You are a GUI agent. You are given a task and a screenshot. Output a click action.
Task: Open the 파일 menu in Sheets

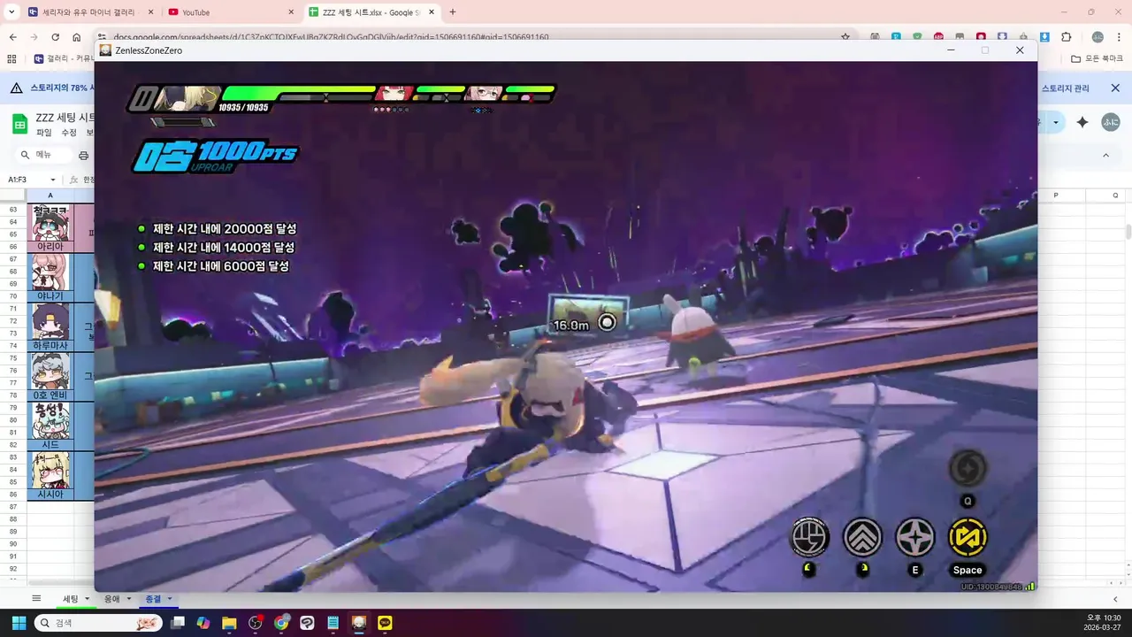[44, 133]
